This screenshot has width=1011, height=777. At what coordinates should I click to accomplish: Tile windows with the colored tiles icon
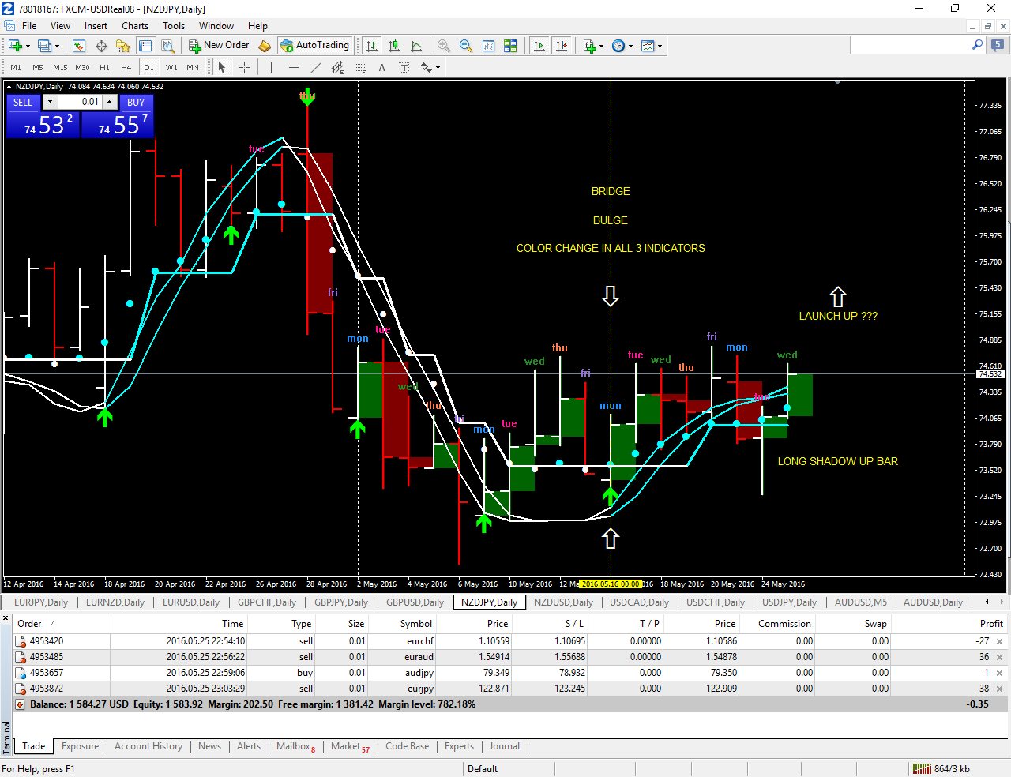pos(510,46)
